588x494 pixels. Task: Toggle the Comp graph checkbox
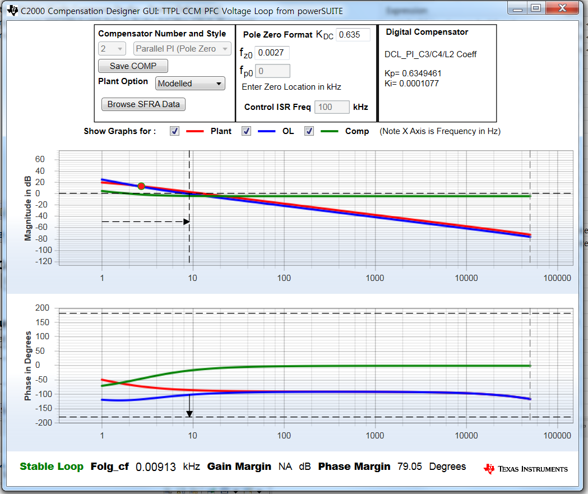coord(309,131)
